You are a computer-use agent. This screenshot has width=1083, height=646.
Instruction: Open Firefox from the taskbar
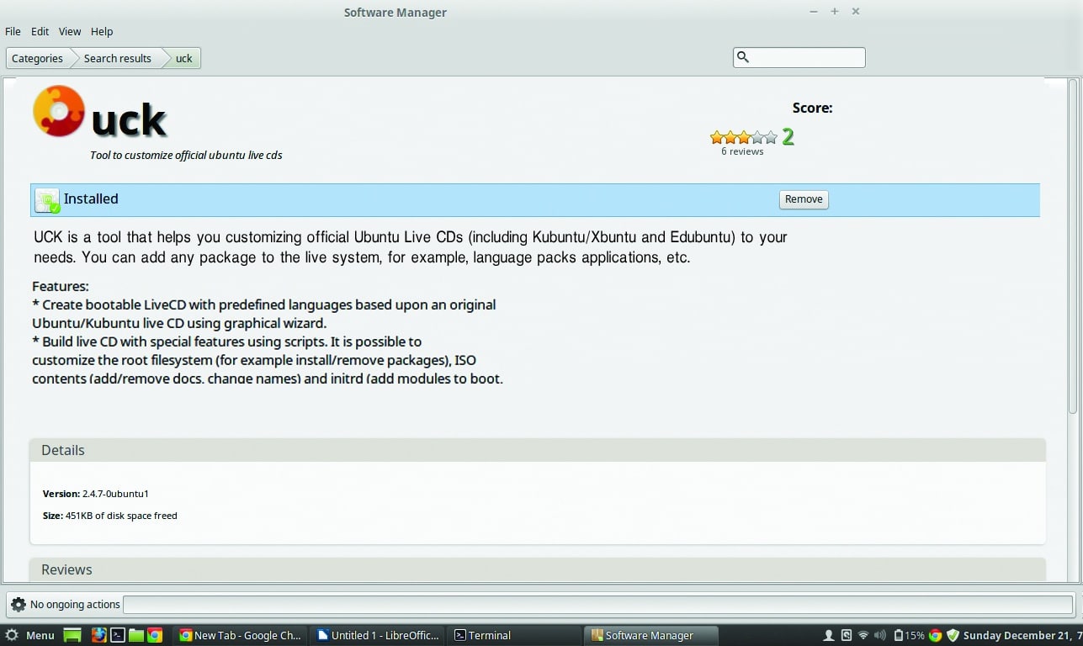pos(98,636)
